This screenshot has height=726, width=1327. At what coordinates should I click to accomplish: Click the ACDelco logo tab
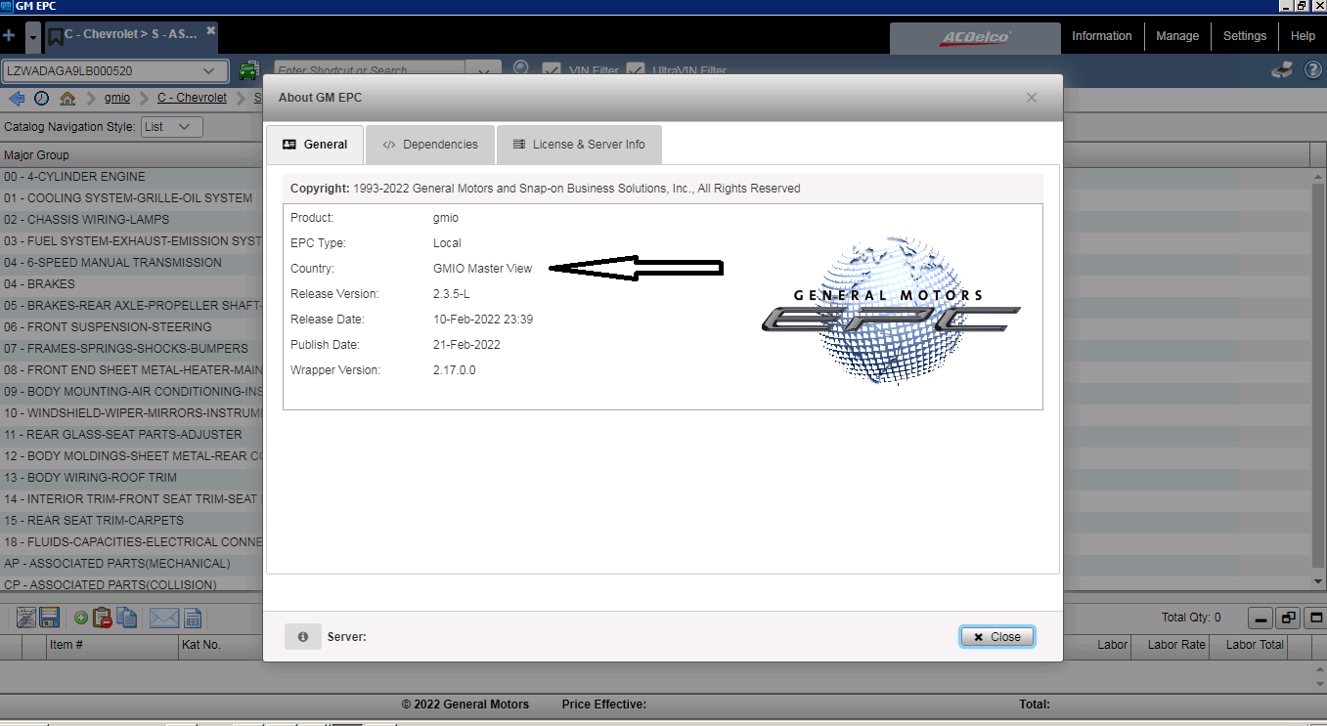click(x=975, y=38)
